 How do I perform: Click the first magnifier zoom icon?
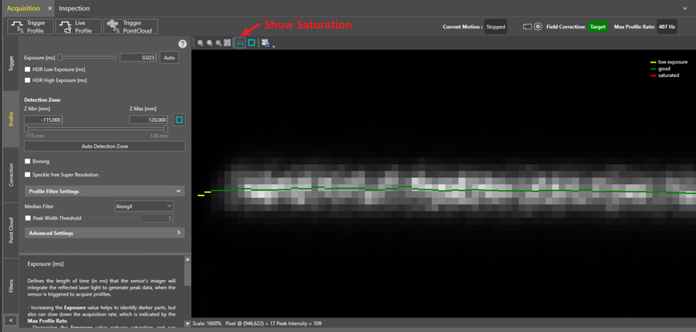(x=201, y=43)
